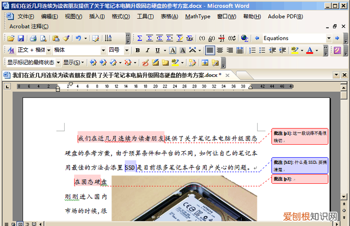Select justified text alignment
The width and height of the screenshot is (350, 226).
[x=210, y=50]
